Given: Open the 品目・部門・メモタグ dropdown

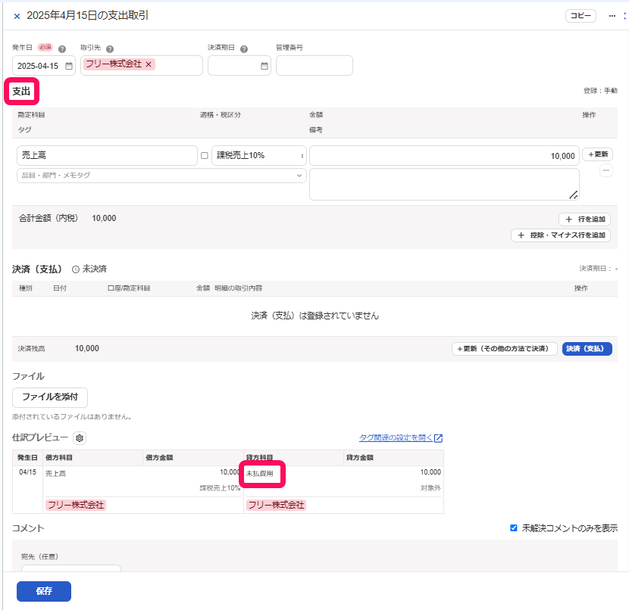Looking at the screenshot, I should click(161, 176).
